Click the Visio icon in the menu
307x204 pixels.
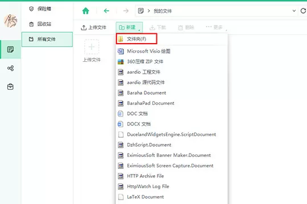121,51
